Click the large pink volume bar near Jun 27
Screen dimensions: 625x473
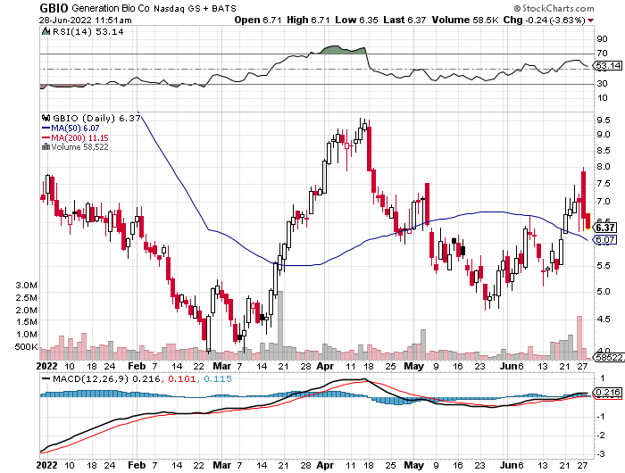pyautogui.click(x=579, y=337)
